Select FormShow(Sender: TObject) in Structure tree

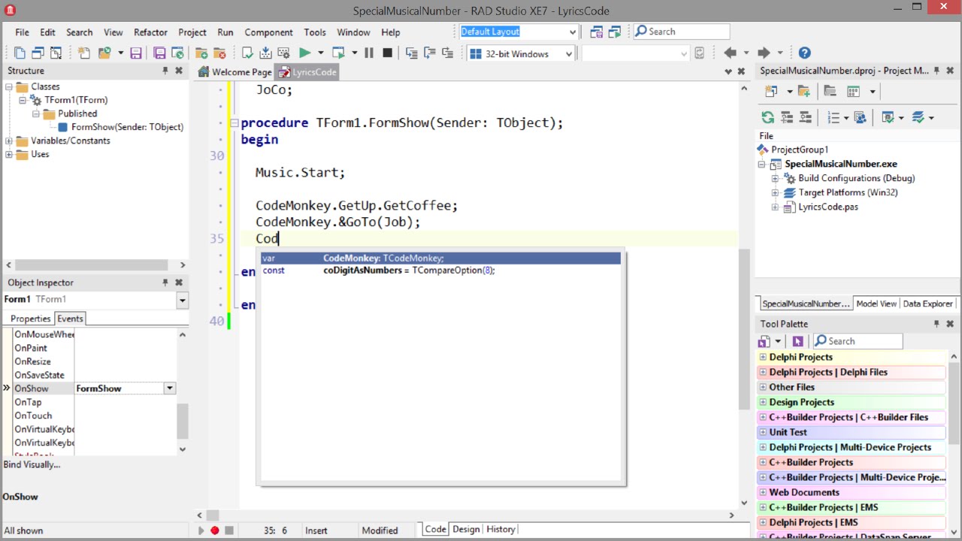coord(127,127)
